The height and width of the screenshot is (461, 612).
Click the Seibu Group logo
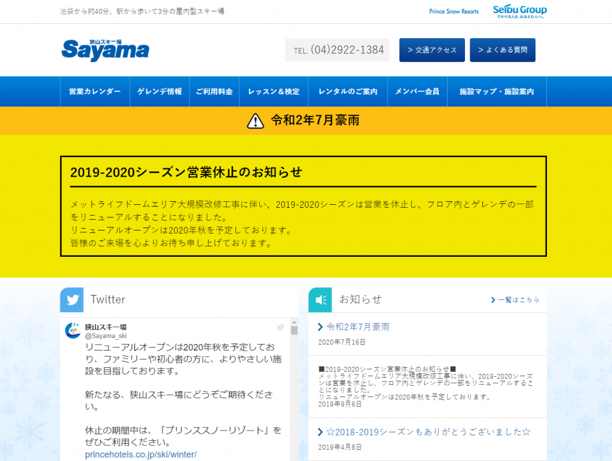[x=519, y=11]
